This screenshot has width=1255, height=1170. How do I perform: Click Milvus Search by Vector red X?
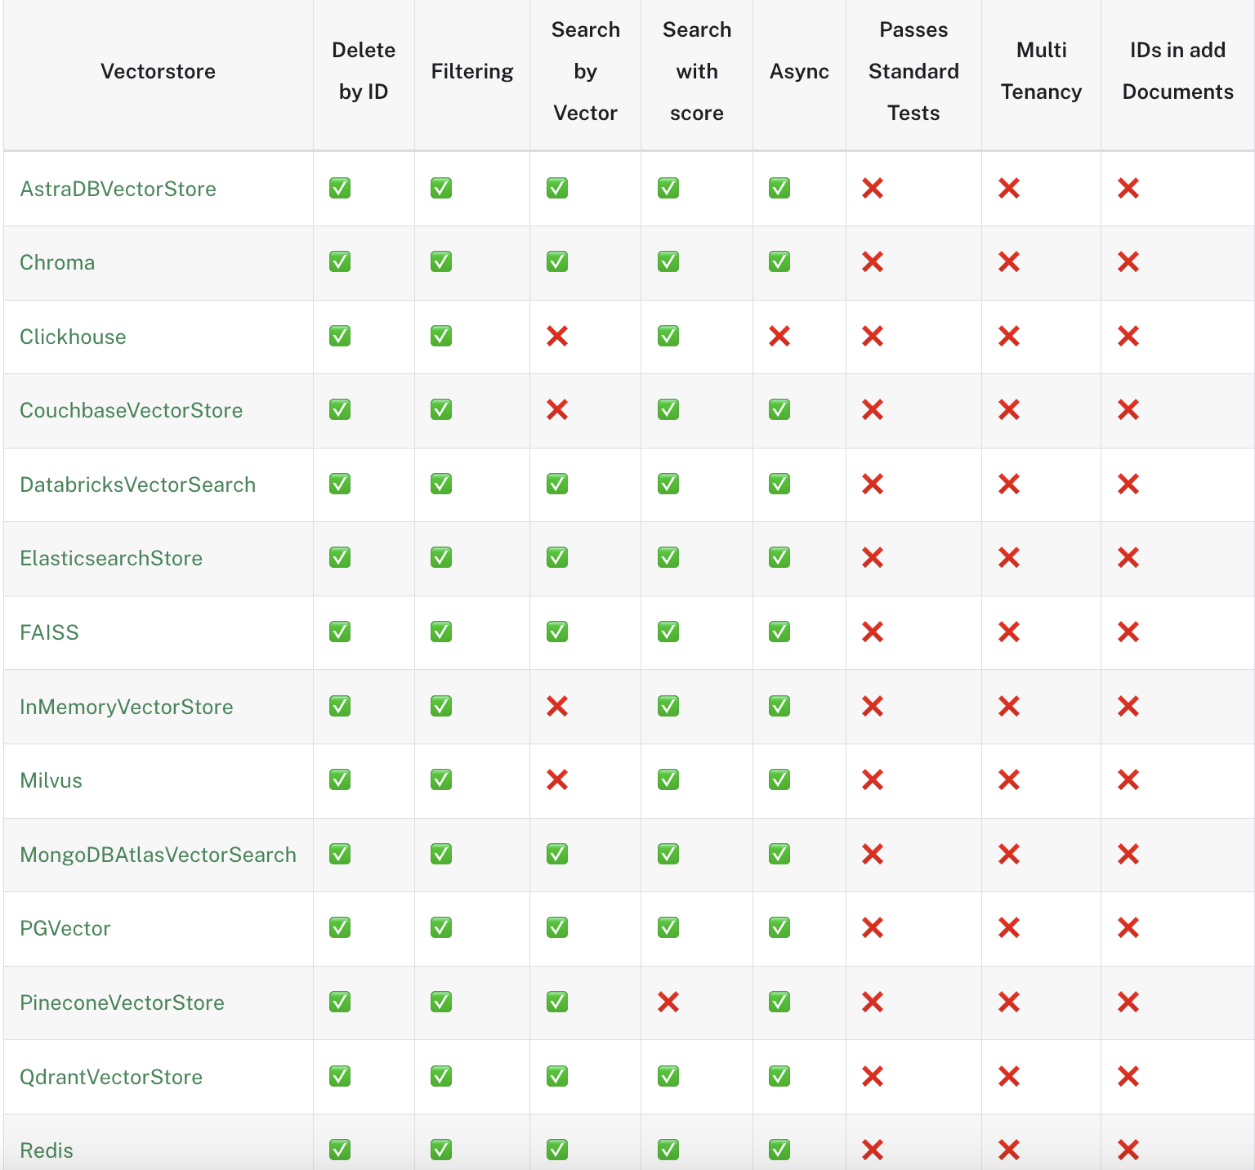click(557, 779)
